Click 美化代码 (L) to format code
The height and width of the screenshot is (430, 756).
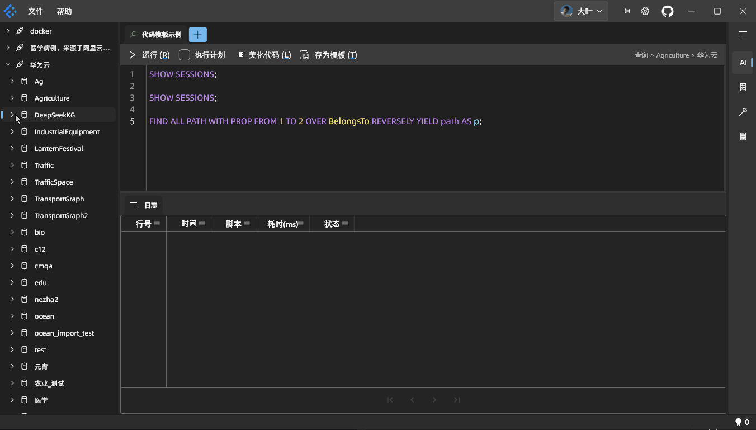[264, 55]
